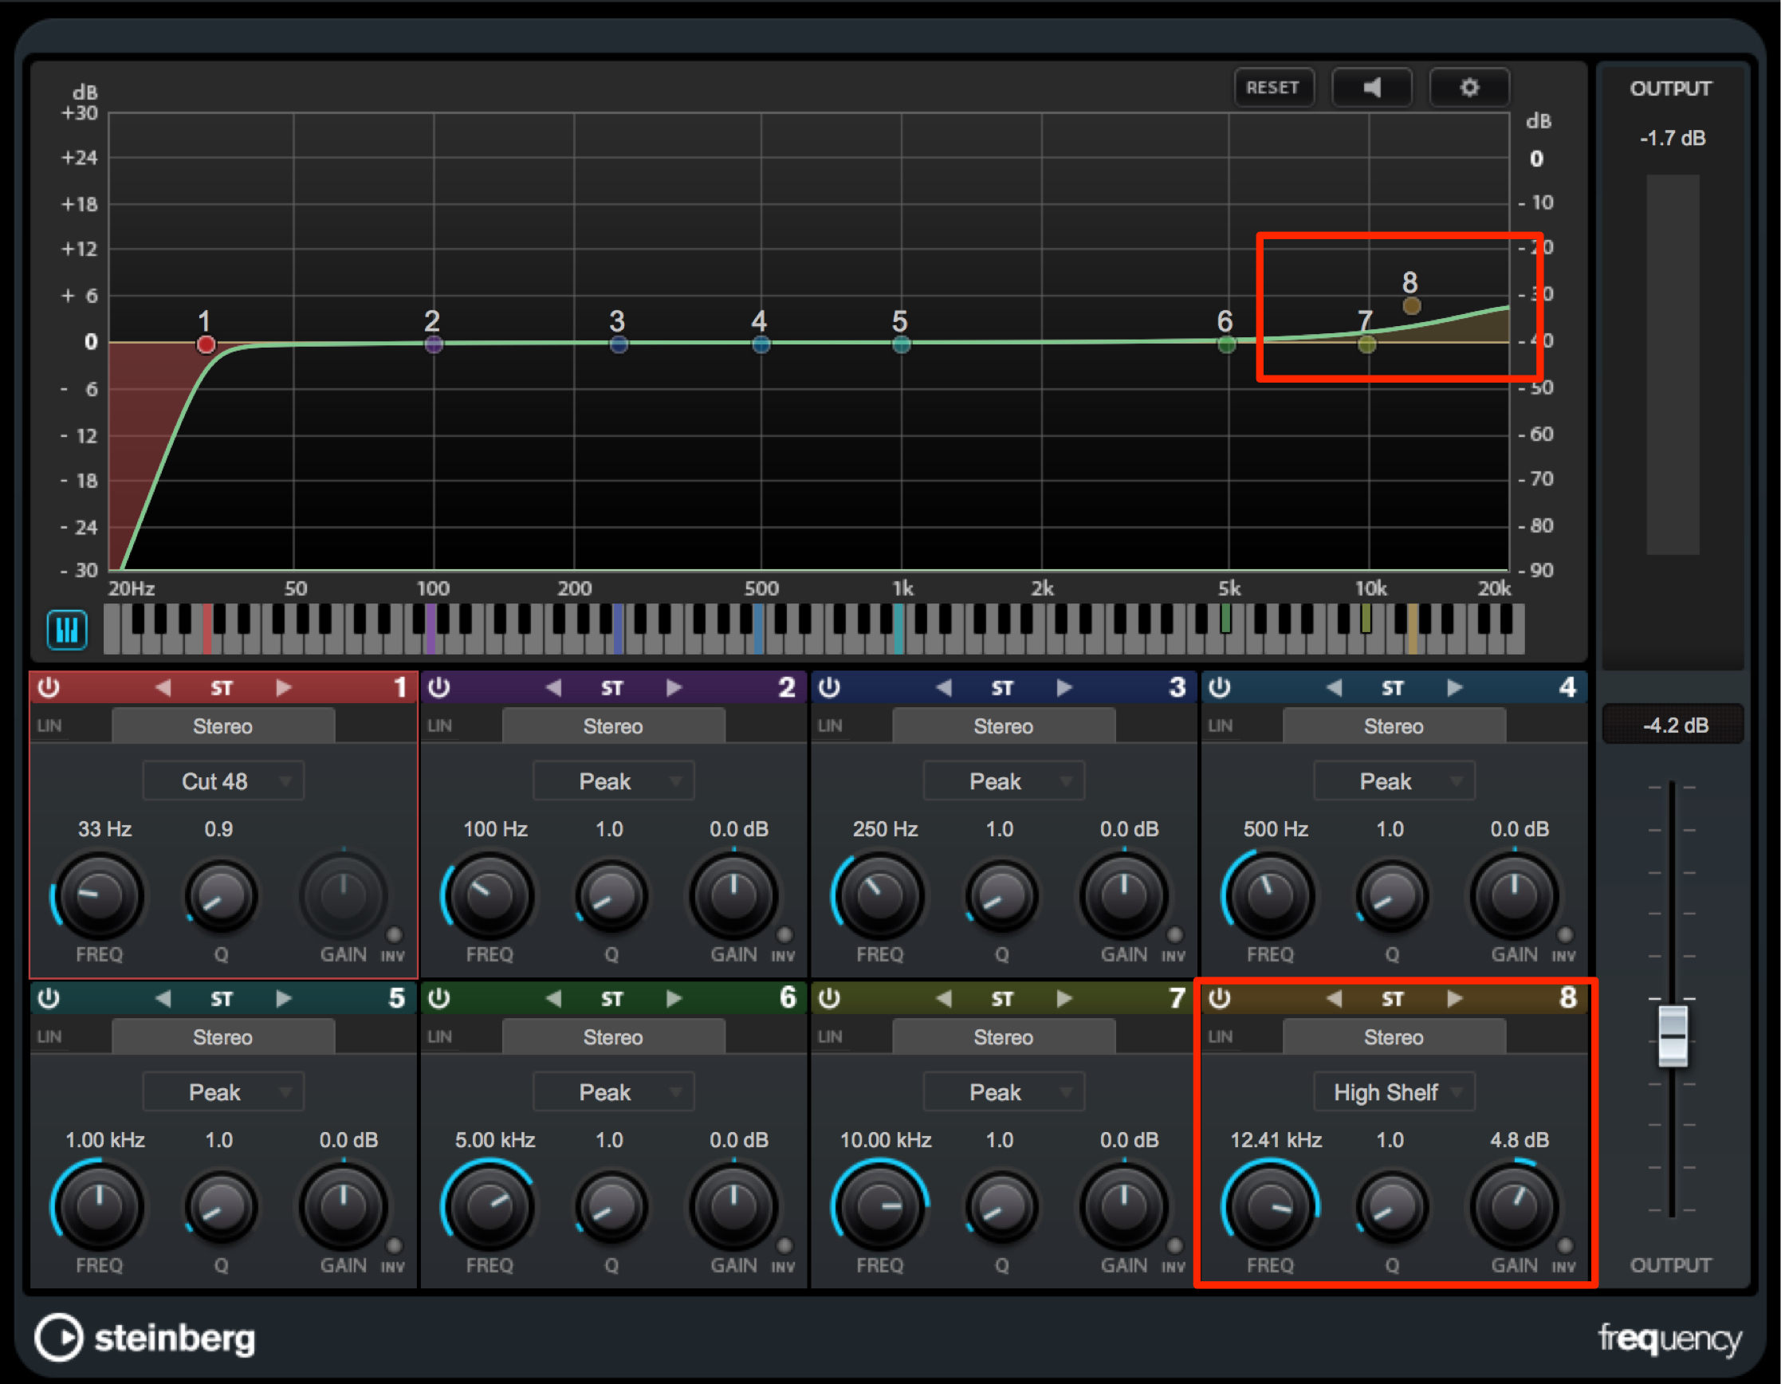Click band 3 blue node in EQ graph
The height and width of the screenshot is (1384, 1781).
click(x=619, y=344)
